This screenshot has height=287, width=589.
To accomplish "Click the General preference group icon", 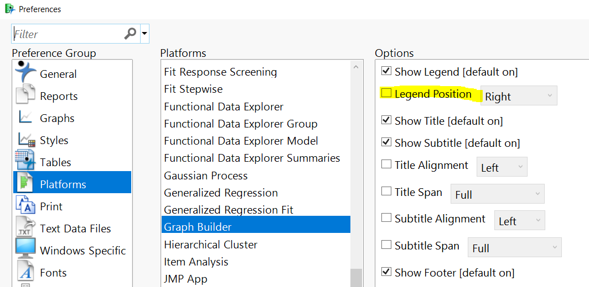I will click(25, 72).
